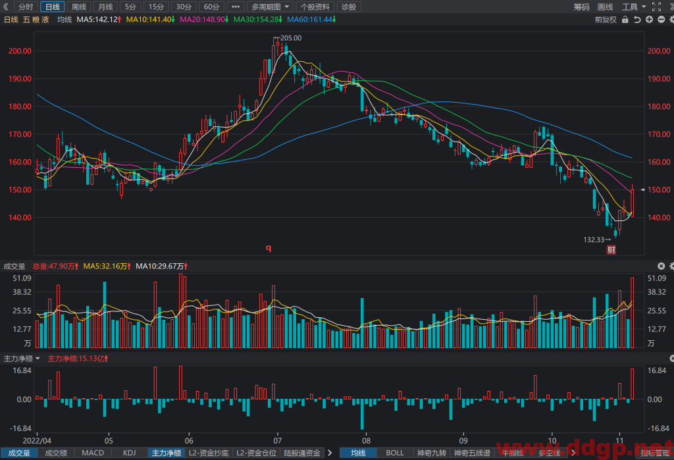Click the 成交量 panel title
The width and height of the screenshot is (674, 460).
click(x=14, y=266)
